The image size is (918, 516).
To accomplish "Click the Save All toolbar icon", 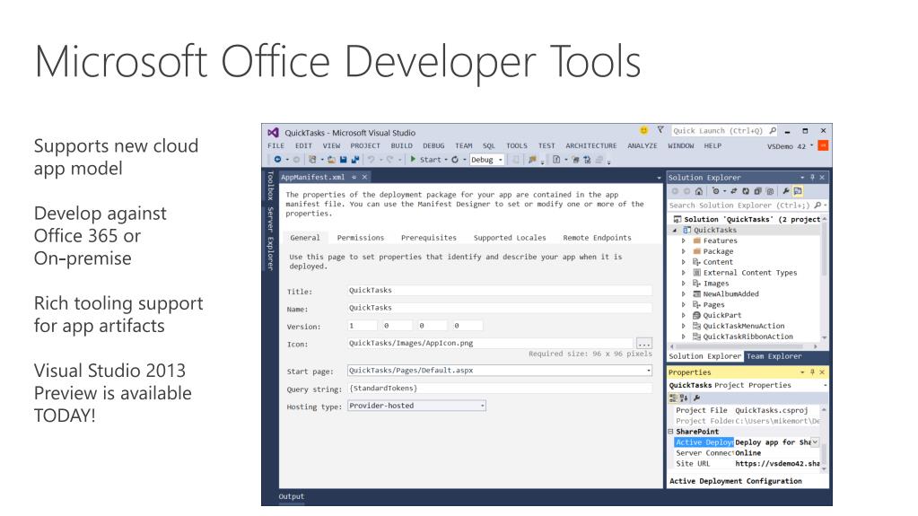I will tap(354, 160).
